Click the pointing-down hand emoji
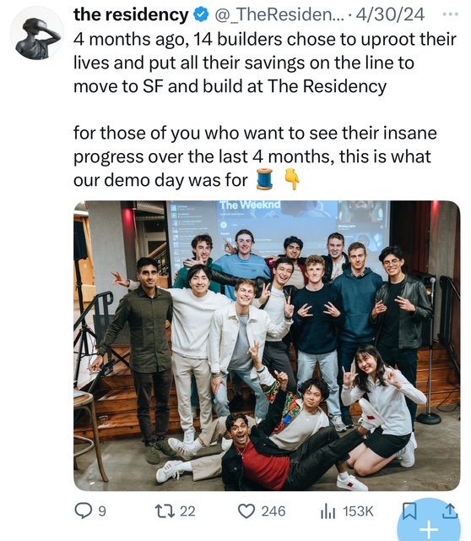 (x=291, y=179)
